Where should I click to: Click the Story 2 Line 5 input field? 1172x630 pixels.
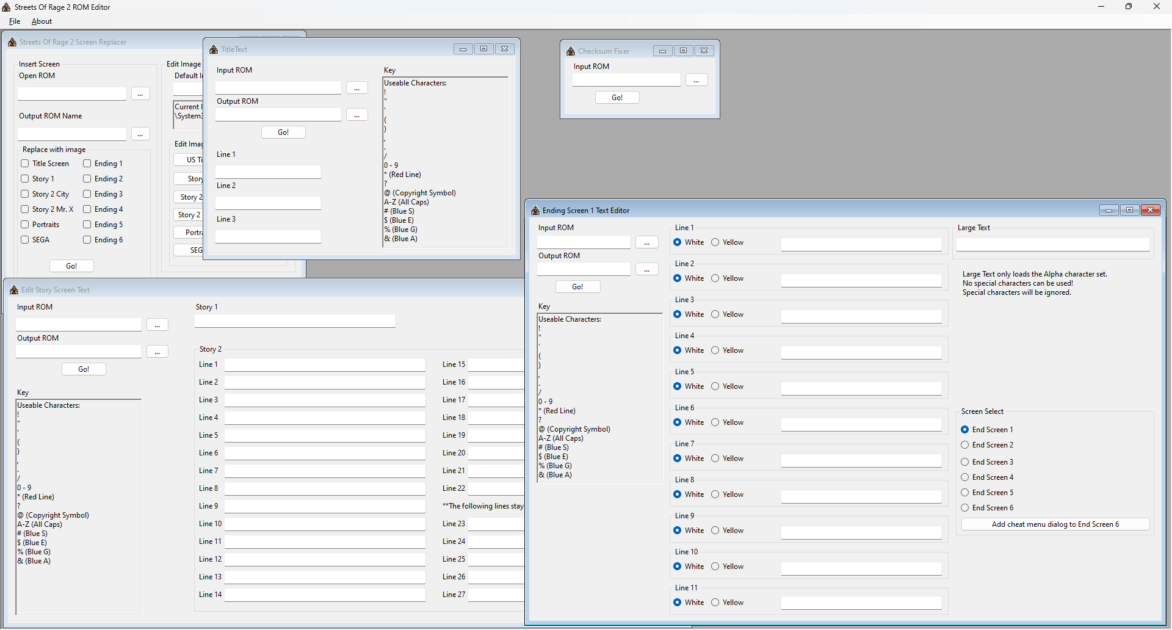tap(325, 436)
